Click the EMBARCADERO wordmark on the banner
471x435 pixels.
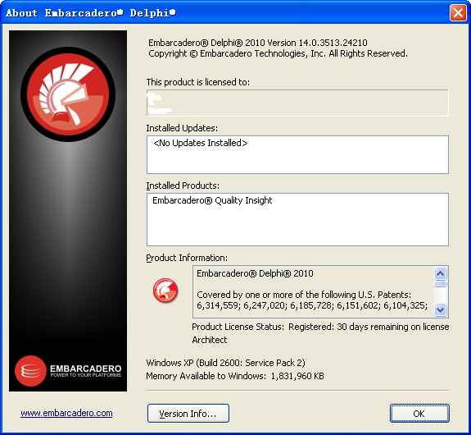(86, 369)
